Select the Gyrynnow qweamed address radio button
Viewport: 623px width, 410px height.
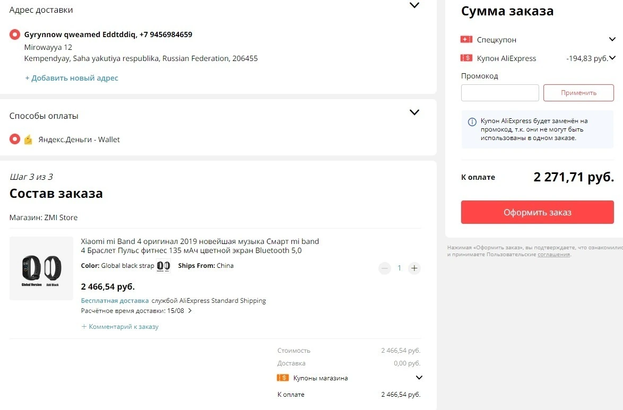tap(15, 34)
